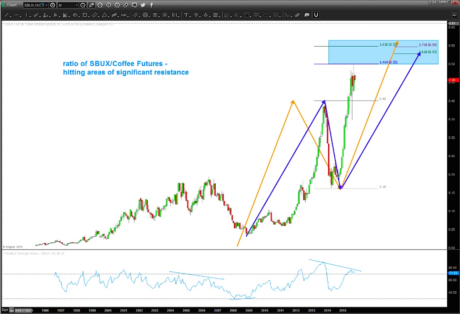The height and width of the screenshot is (314, 460).
Task: Select the parallel channel lines tool
Action: (x=136, y=15)
